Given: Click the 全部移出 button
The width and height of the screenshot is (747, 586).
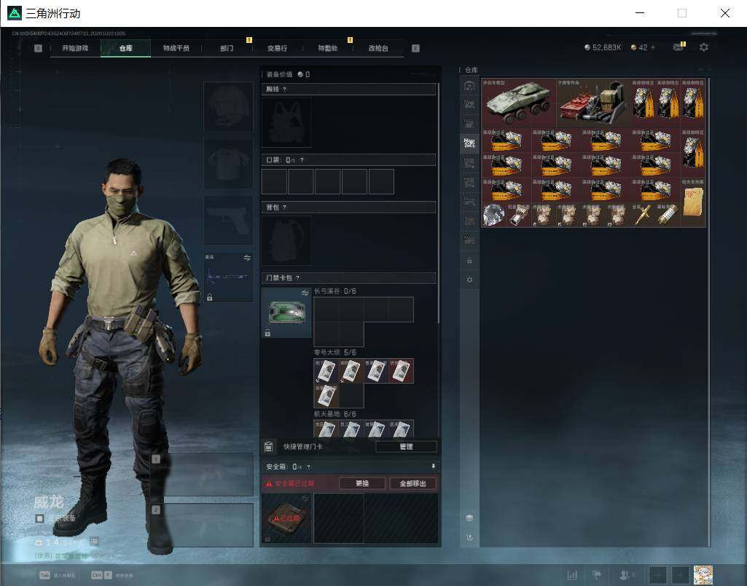Looking at the screenshot, I should tap(412, 483).
